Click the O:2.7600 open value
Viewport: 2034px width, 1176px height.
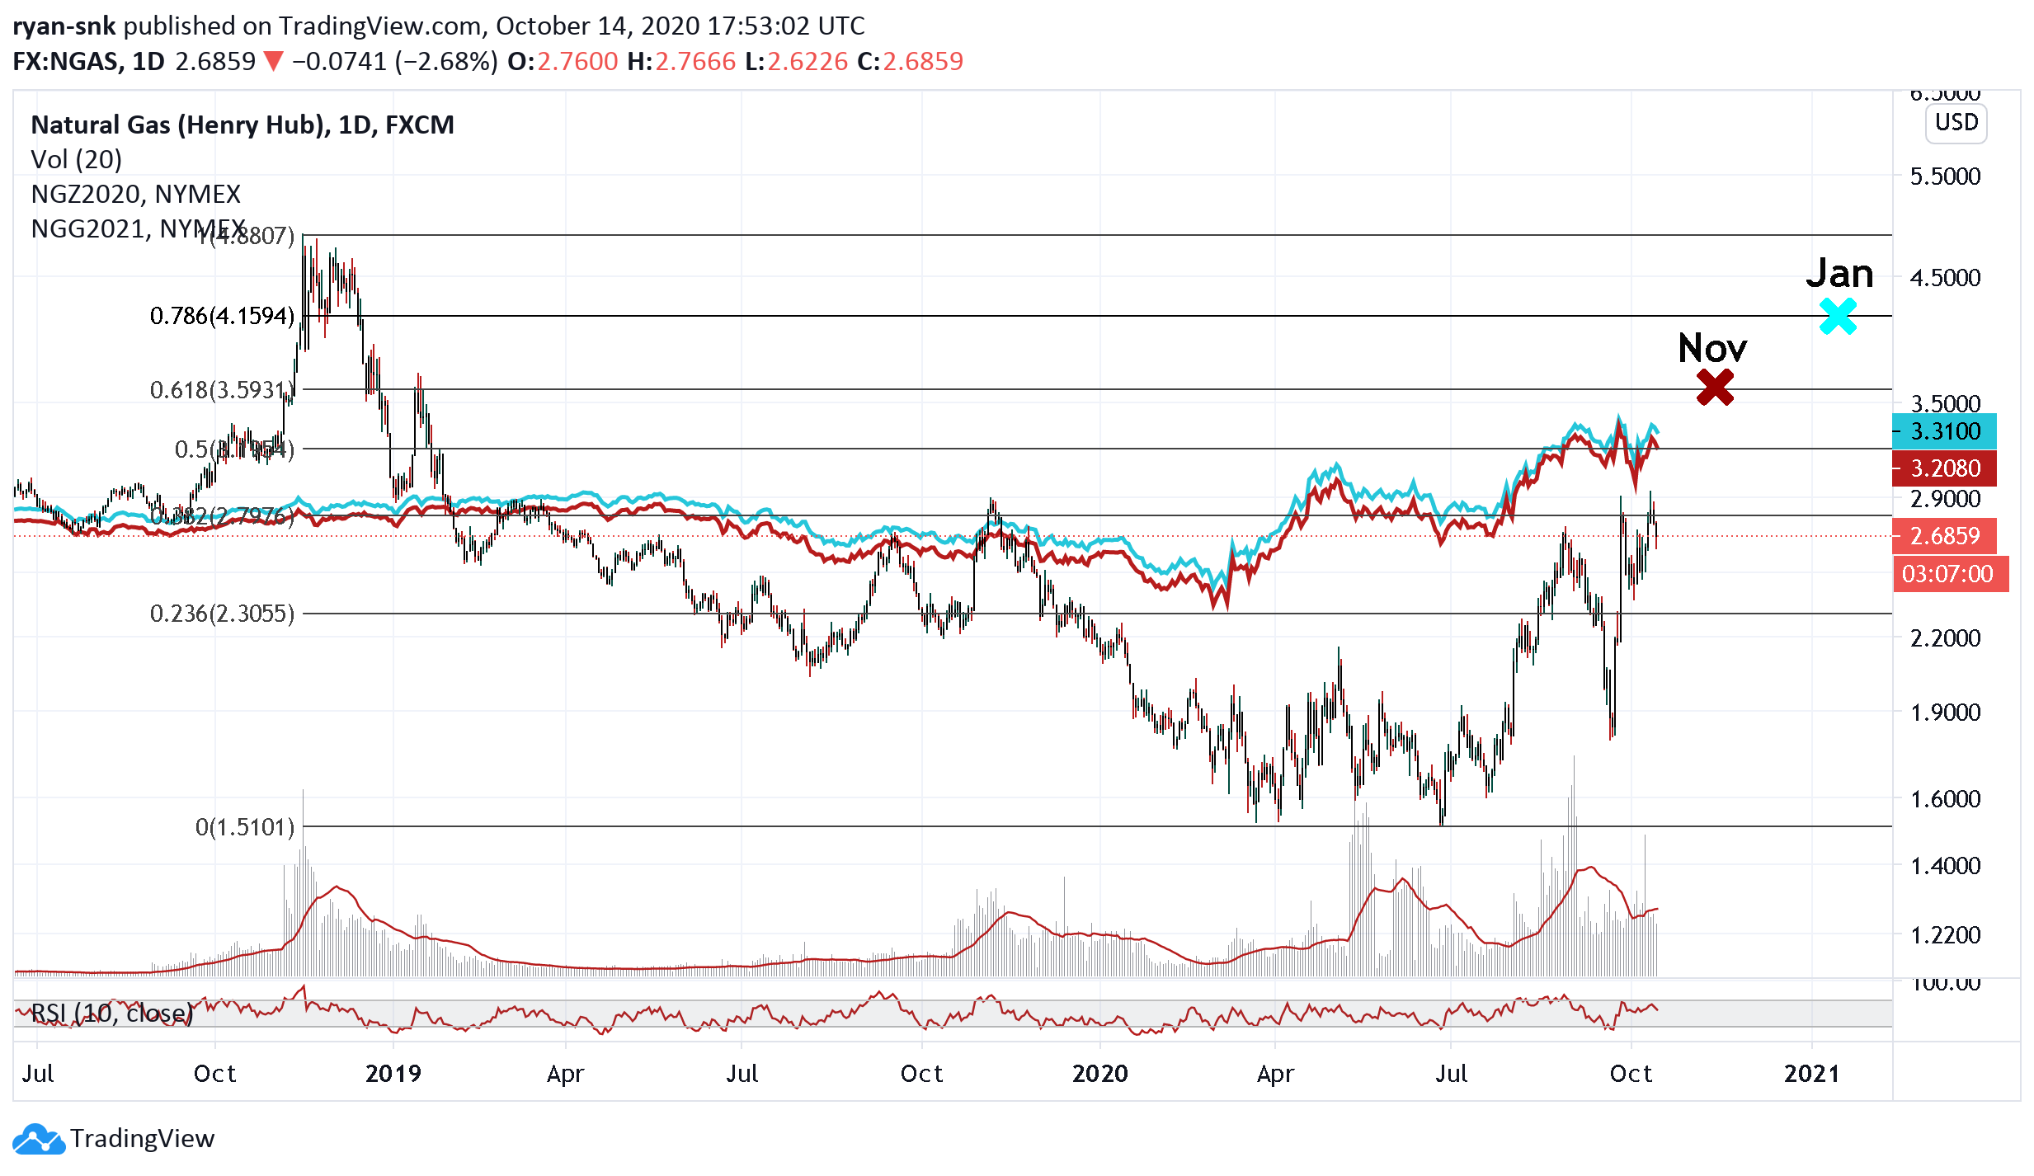click(563, 62)
